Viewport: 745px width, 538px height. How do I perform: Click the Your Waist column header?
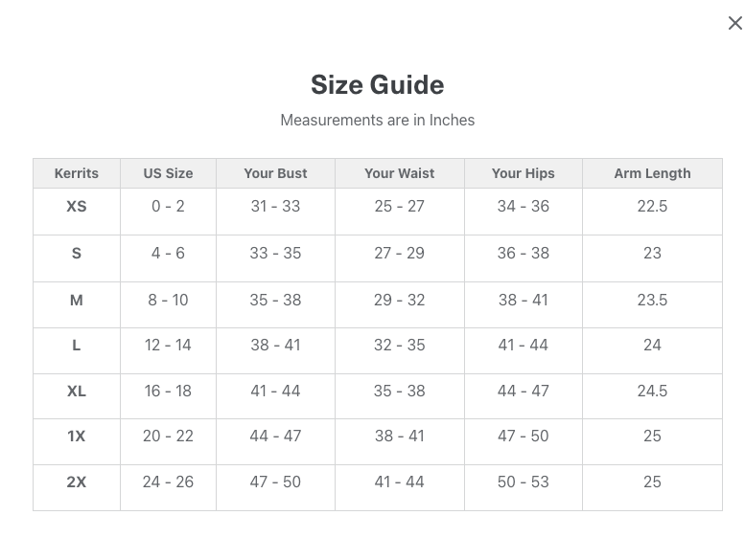coord(400,173)
